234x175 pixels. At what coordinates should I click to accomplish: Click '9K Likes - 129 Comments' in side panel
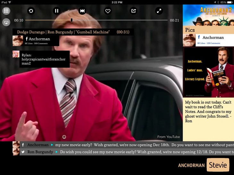[209, 43]
